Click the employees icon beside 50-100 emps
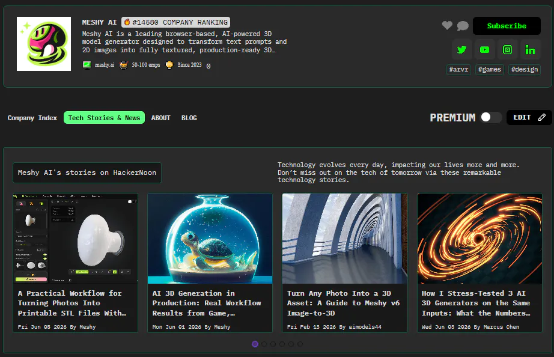 pos(123,65)
